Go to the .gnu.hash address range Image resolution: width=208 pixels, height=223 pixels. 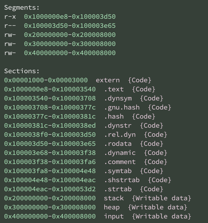coord(50,108)
